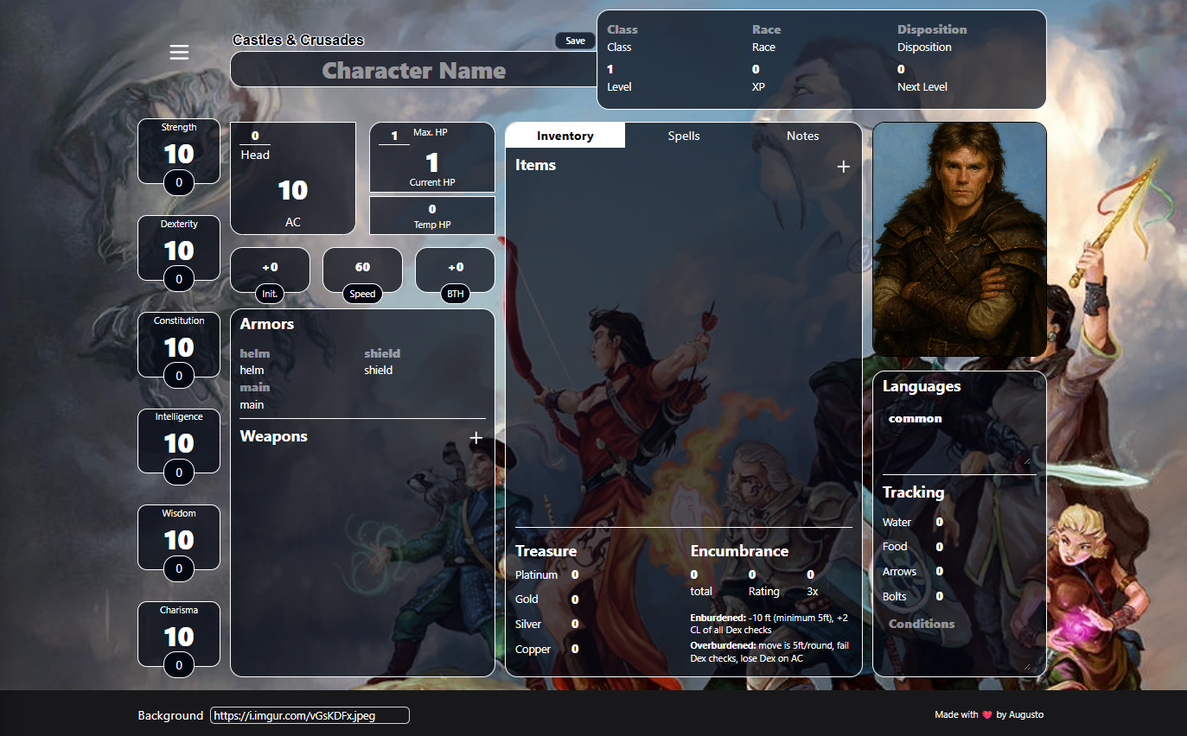Click the Save button
This screenshot has width=1187, height=736.
(575, 41)
